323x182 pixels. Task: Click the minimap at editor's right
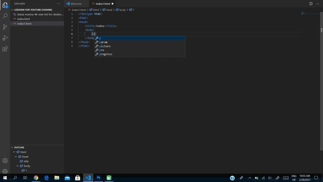click(310, 14)
